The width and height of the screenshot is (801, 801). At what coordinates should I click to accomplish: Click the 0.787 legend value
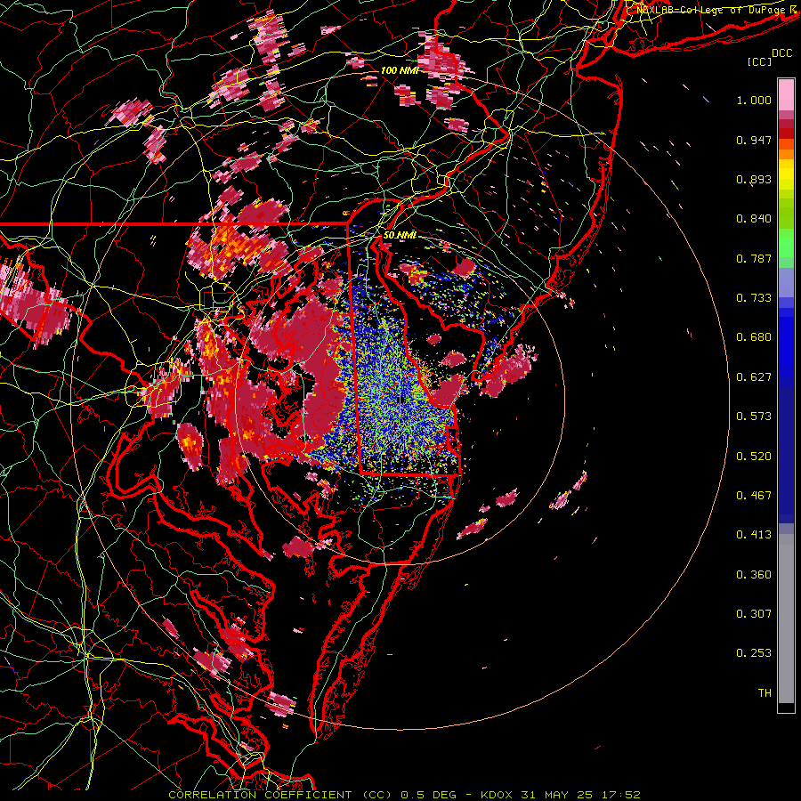[754, 258]
